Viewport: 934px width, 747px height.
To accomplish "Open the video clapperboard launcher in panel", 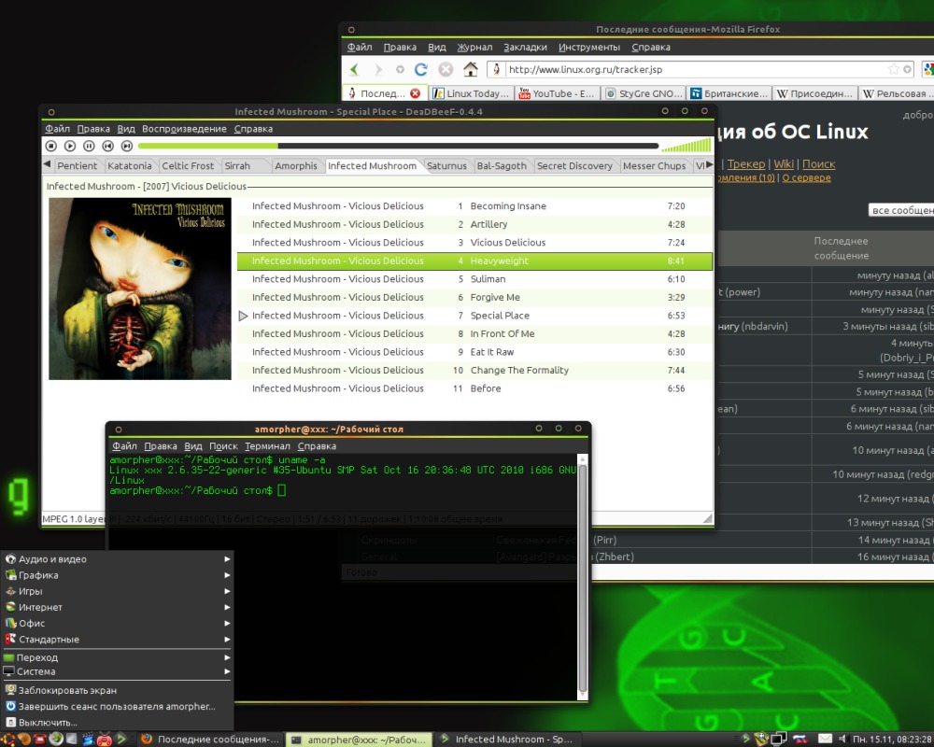I will pyautogui.click(x=88, y=740).
